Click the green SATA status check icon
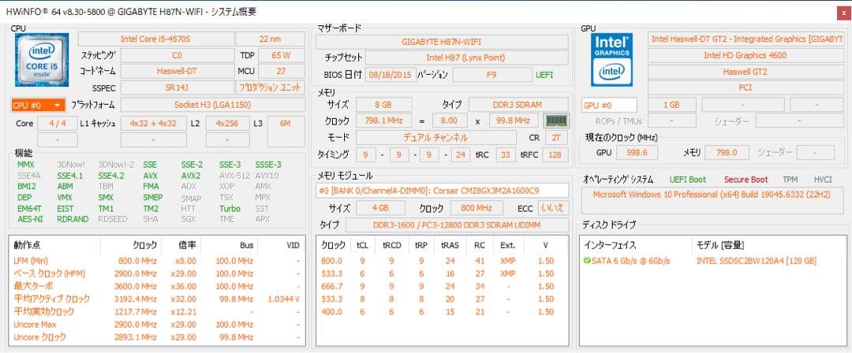This screenshot has width=852, height=353. 587,262
